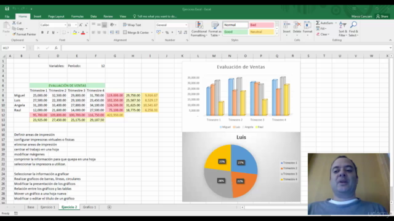The height and width of the screenshot is (221, 394).
Task: Click the Increase Indent icon
Action: pyautogui.click(x=118, y=33)
